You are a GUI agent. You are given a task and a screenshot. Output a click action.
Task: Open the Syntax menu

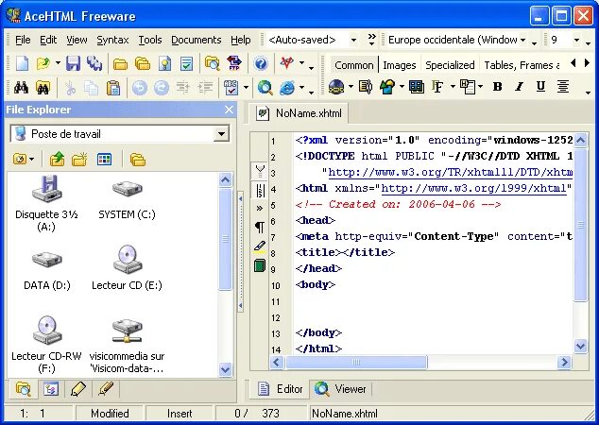(x=112, y=40)
